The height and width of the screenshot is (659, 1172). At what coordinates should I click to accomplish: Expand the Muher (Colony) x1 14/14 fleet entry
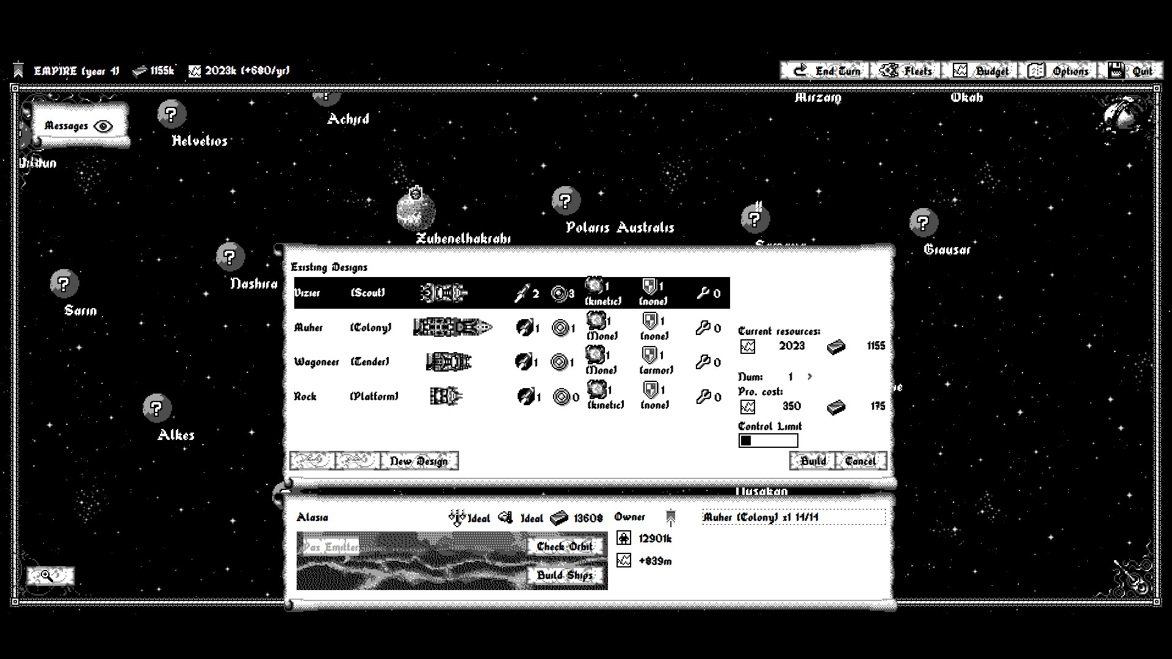(761, 517)
